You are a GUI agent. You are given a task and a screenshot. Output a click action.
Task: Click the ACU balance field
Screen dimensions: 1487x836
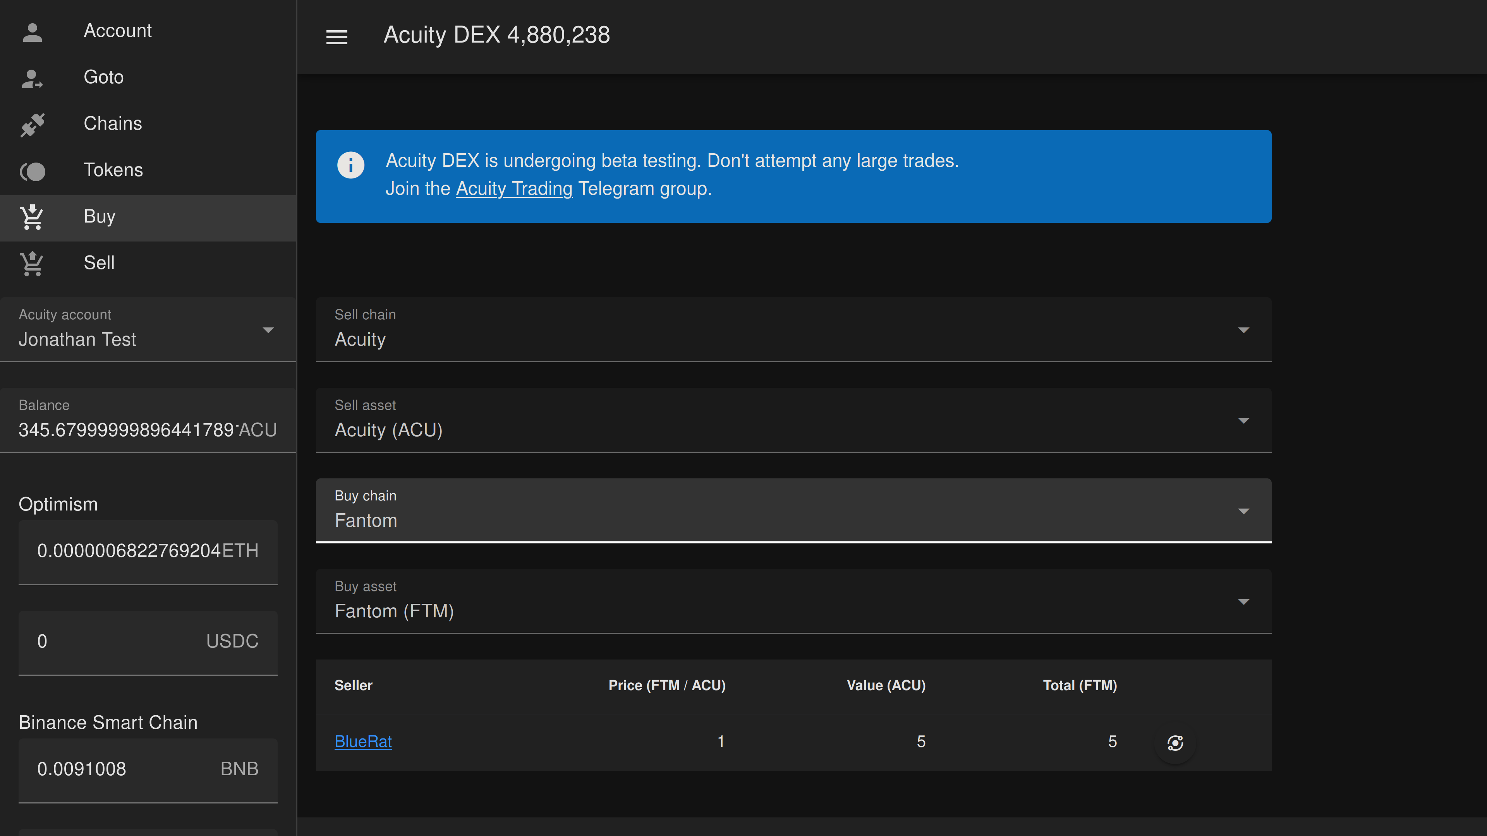pos(148,420)
